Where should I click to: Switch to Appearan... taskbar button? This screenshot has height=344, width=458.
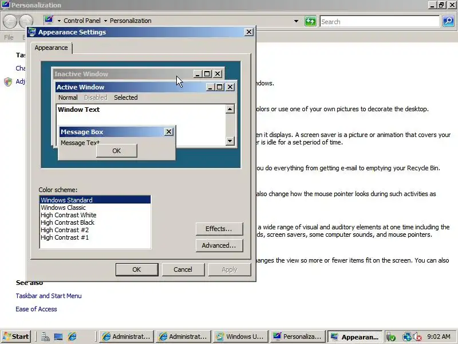pos(354,337)
